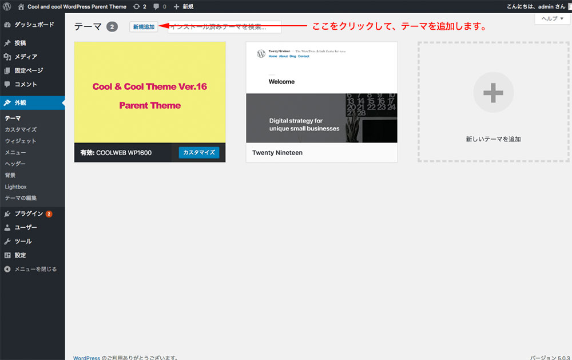Click the プラグイン plug icon
Screen dimensions: 572x360
point(7,214)
